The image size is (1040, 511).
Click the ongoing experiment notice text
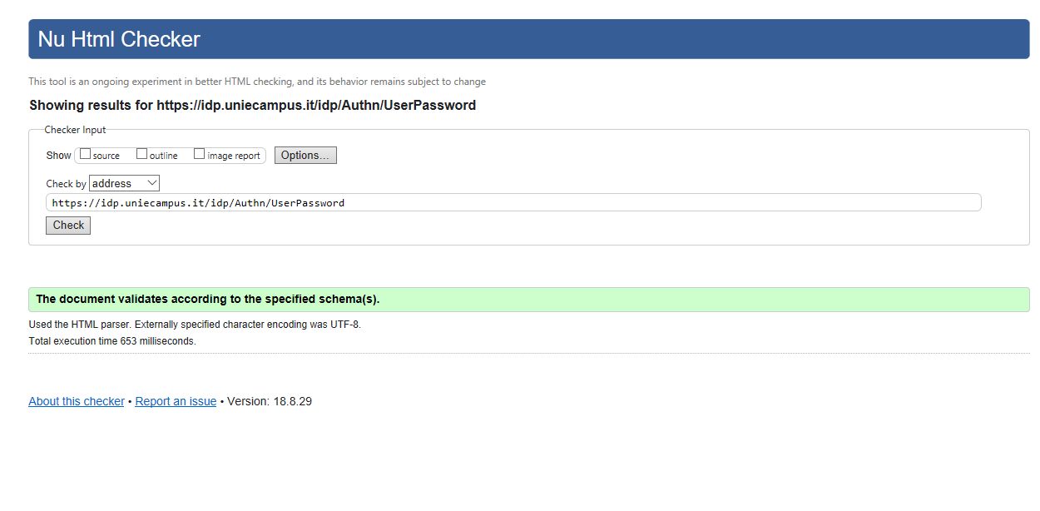coord(257,82)
